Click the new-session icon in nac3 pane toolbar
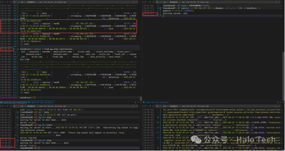 pos(145,106)
